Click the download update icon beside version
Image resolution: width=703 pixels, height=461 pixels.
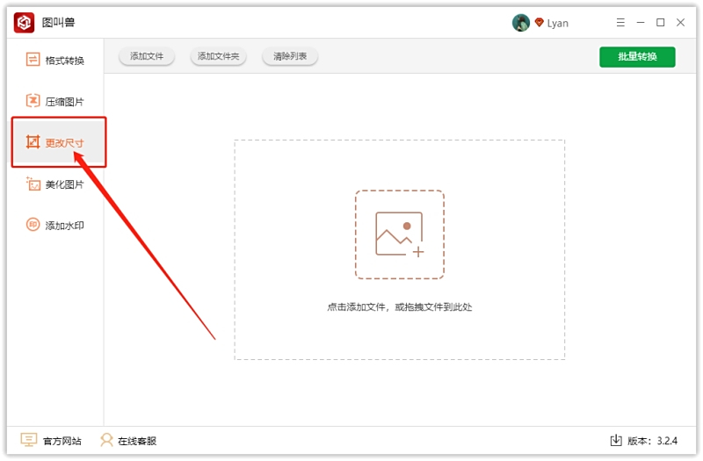616,441
